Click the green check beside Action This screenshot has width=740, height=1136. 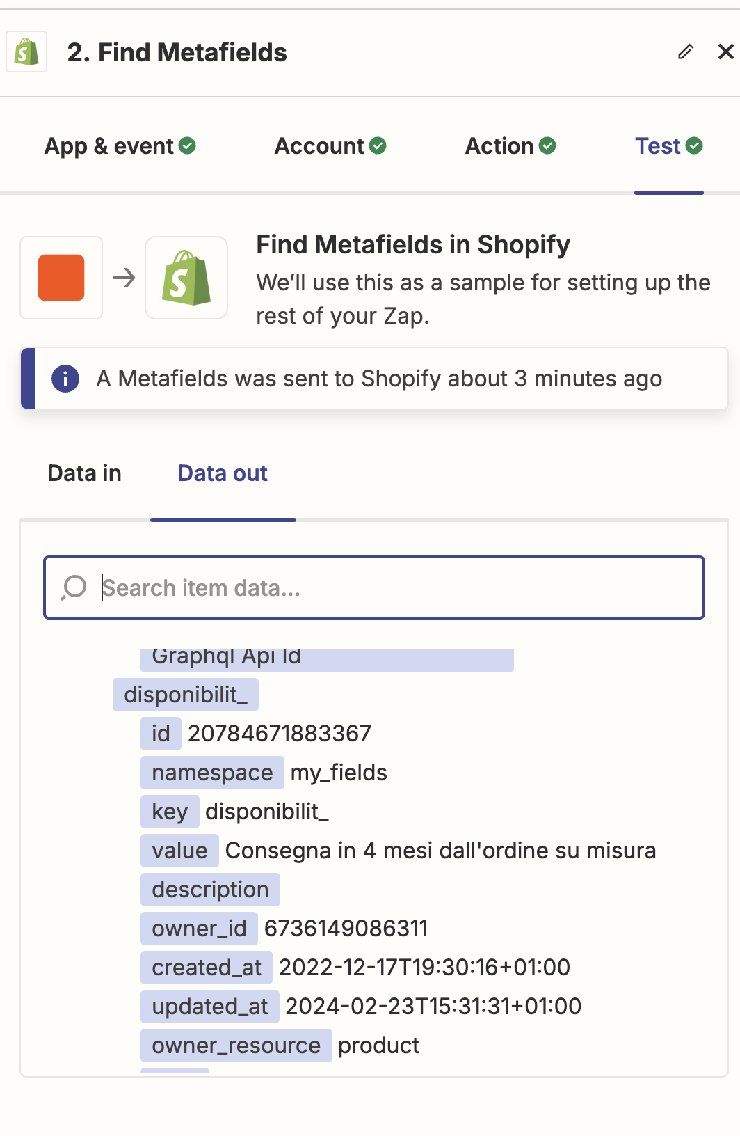(x=547, y=145)
